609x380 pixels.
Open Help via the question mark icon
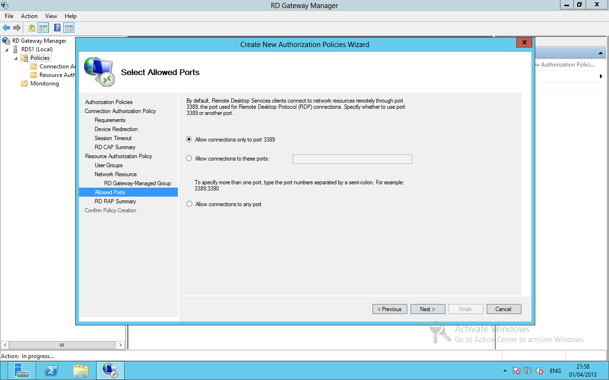tap(58, 28)
